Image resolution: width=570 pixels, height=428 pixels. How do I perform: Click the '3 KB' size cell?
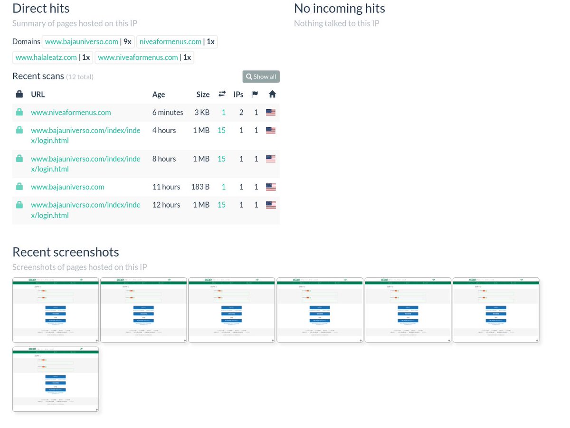tap(202, 113)
